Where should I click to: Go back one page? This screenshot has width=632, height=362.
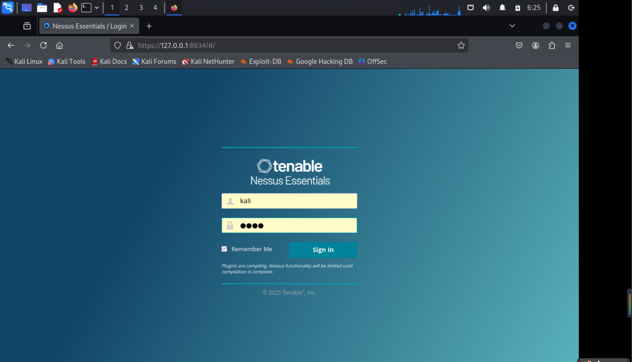pyautogui.click(x=11, y=46)
